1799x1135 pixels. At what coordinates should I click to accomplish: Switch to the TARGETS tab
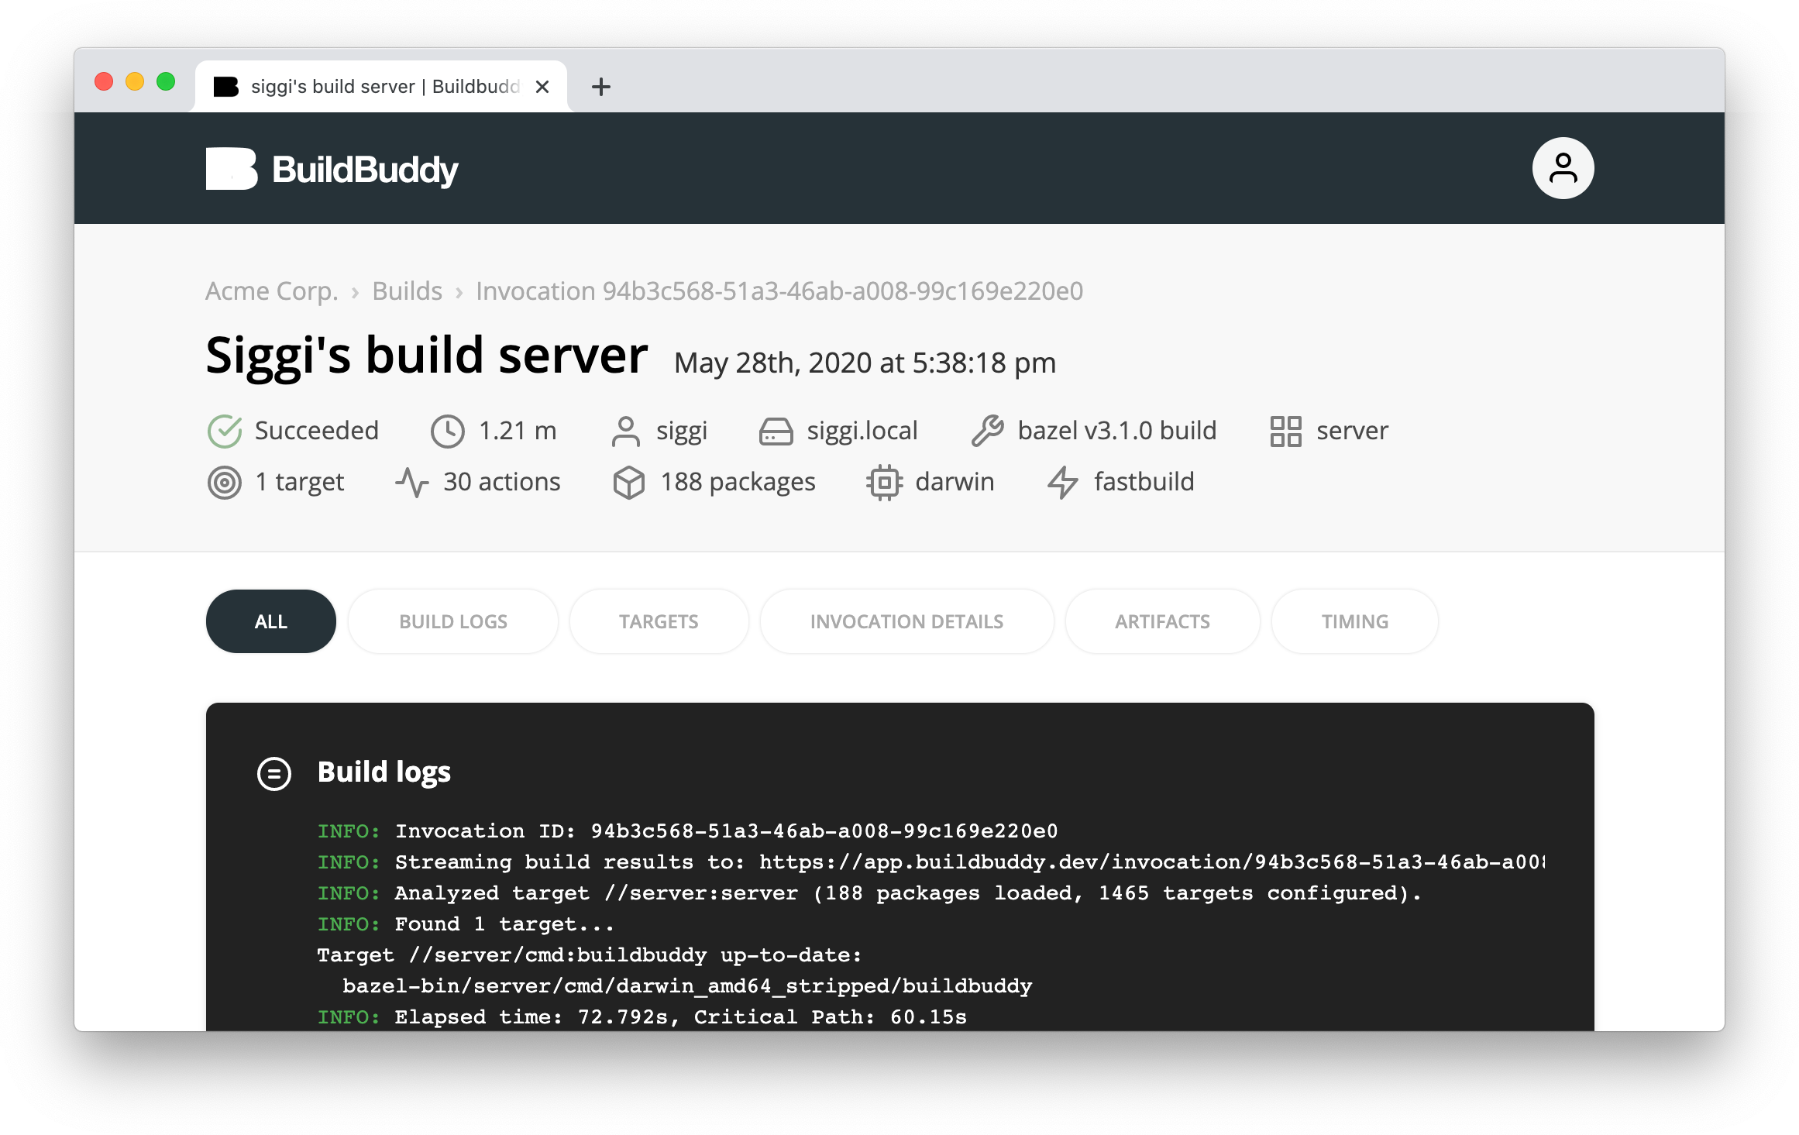pos(659,621)
